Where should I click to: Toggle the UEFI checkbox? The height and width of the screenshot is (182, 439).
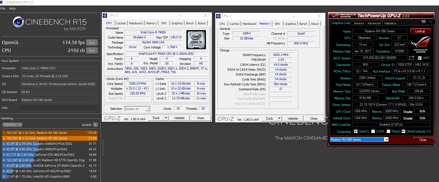(420, 58)
